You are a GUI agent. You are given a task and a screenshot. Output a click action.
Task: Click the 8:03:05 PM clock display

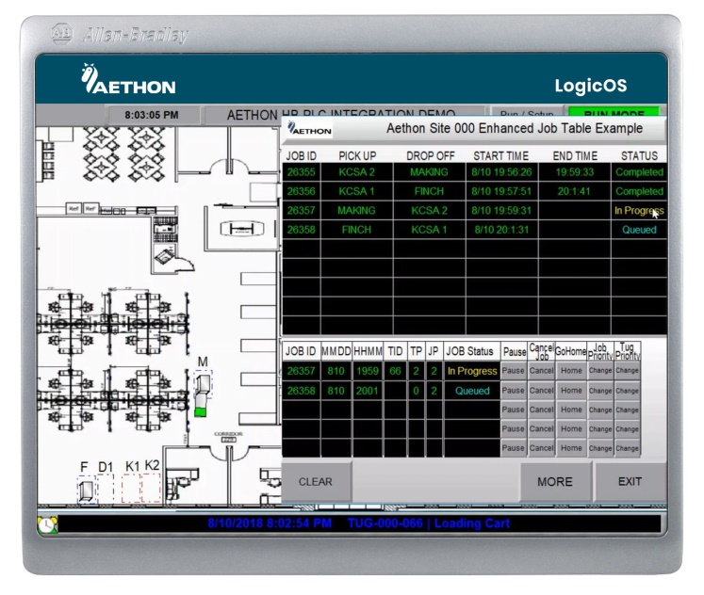pos(152,115)
